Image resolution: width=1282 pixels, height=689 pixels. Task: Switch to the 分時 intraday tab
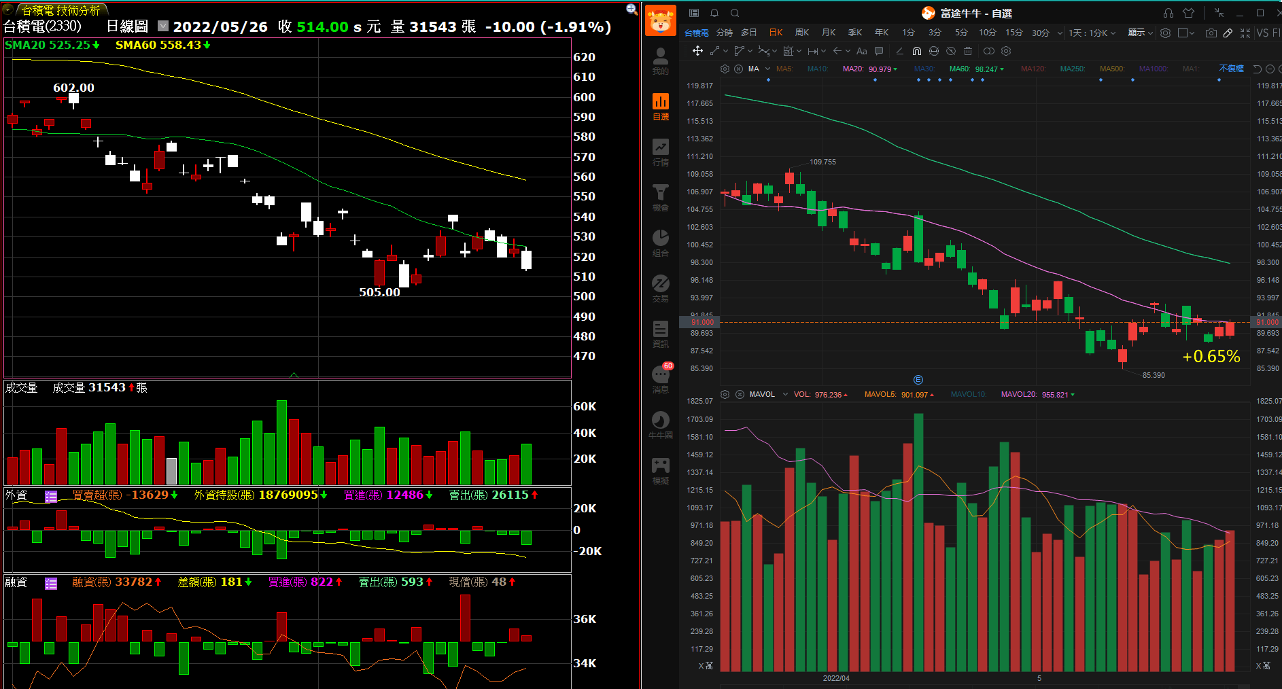click(x=725, y=33)
